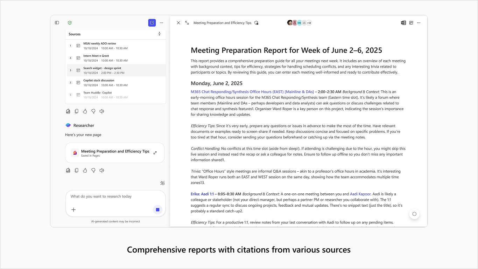This screenshot has height=269, width=478.
Task: Read aloud the response under the page card
Action: (x=102, y=170)
